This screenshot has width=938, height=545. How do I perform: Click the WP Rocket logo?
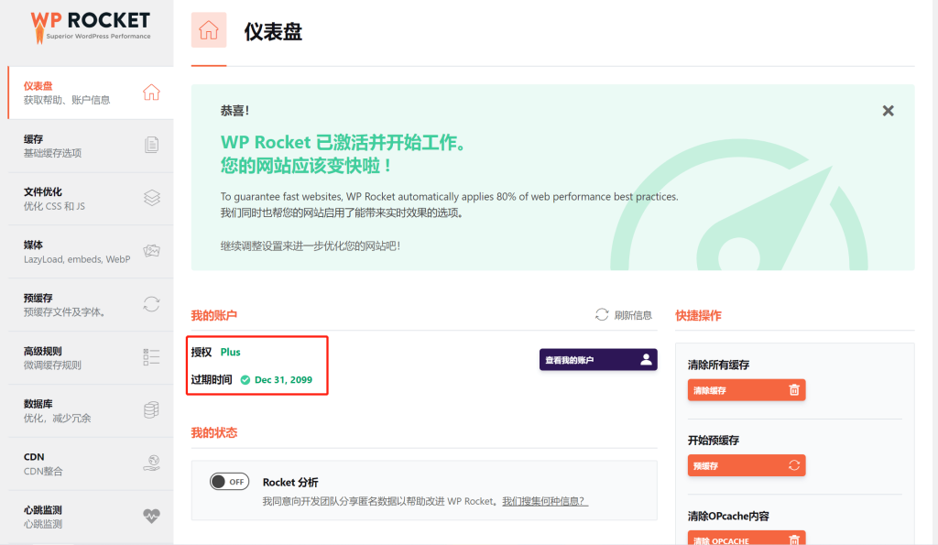(90, 26)
